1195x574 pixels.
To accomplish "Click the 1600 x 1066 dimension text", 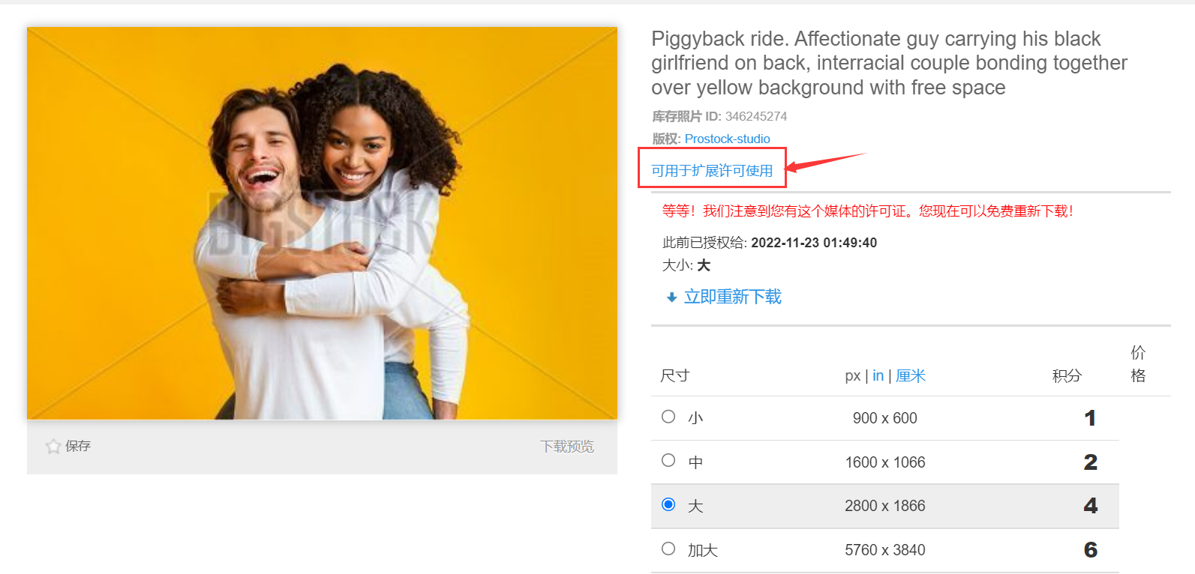I will [885, 462].
